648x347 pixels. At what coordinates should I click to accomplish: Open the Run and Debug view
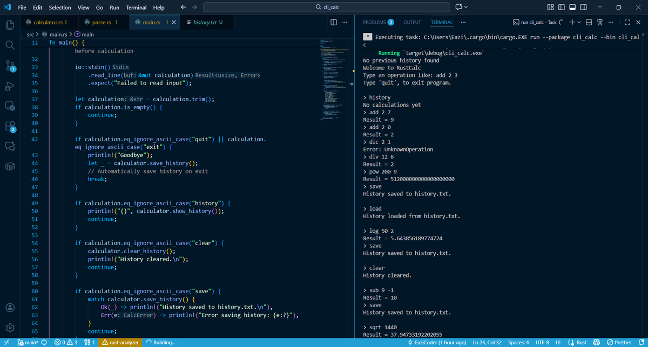coord(9,86)
